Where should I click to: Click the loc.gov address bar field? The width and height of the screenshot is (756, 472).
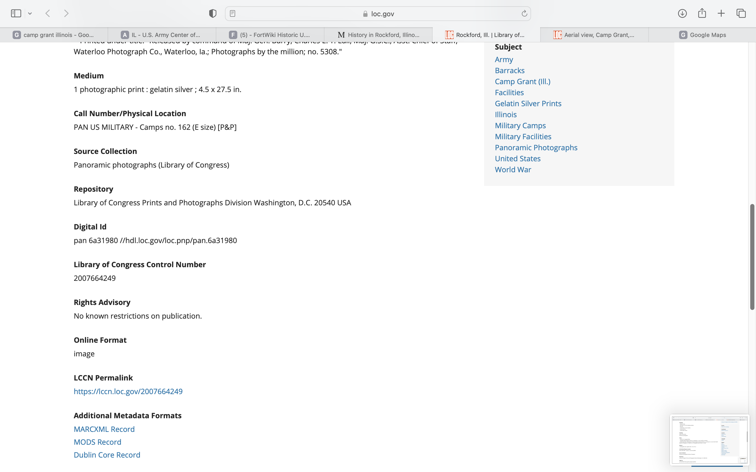pos(378,14)
